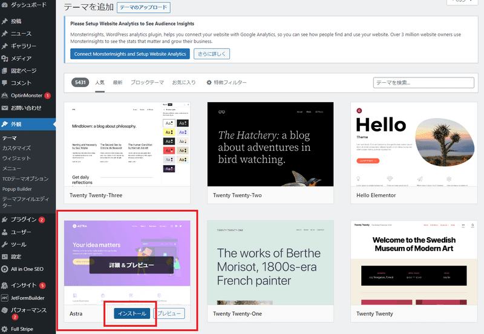Viewport: 484px width, 334px height.
Task: Open the All in One SEO gear icon
Action: pos(4,269)
